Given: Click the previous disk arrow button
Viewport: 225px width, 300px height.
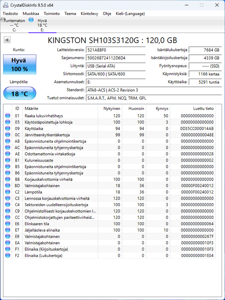Looking at the screenshot, I should [7, 40].
